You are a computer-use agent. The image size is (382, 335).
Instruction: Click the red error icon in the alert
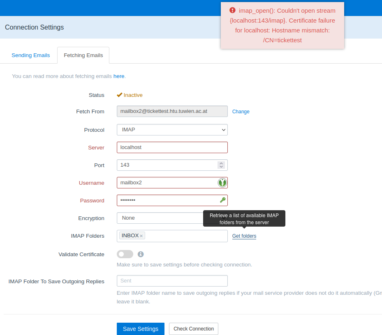(232, 10)
